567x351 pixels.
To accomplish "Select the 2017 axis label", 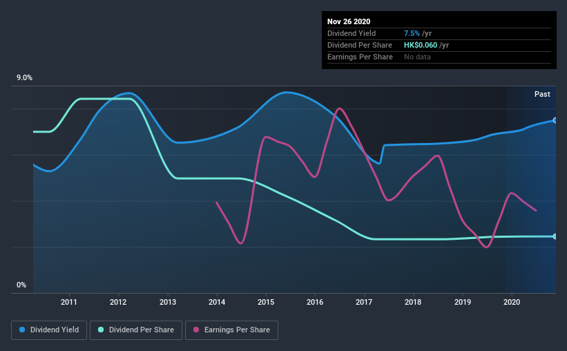I will coord(364,302).
